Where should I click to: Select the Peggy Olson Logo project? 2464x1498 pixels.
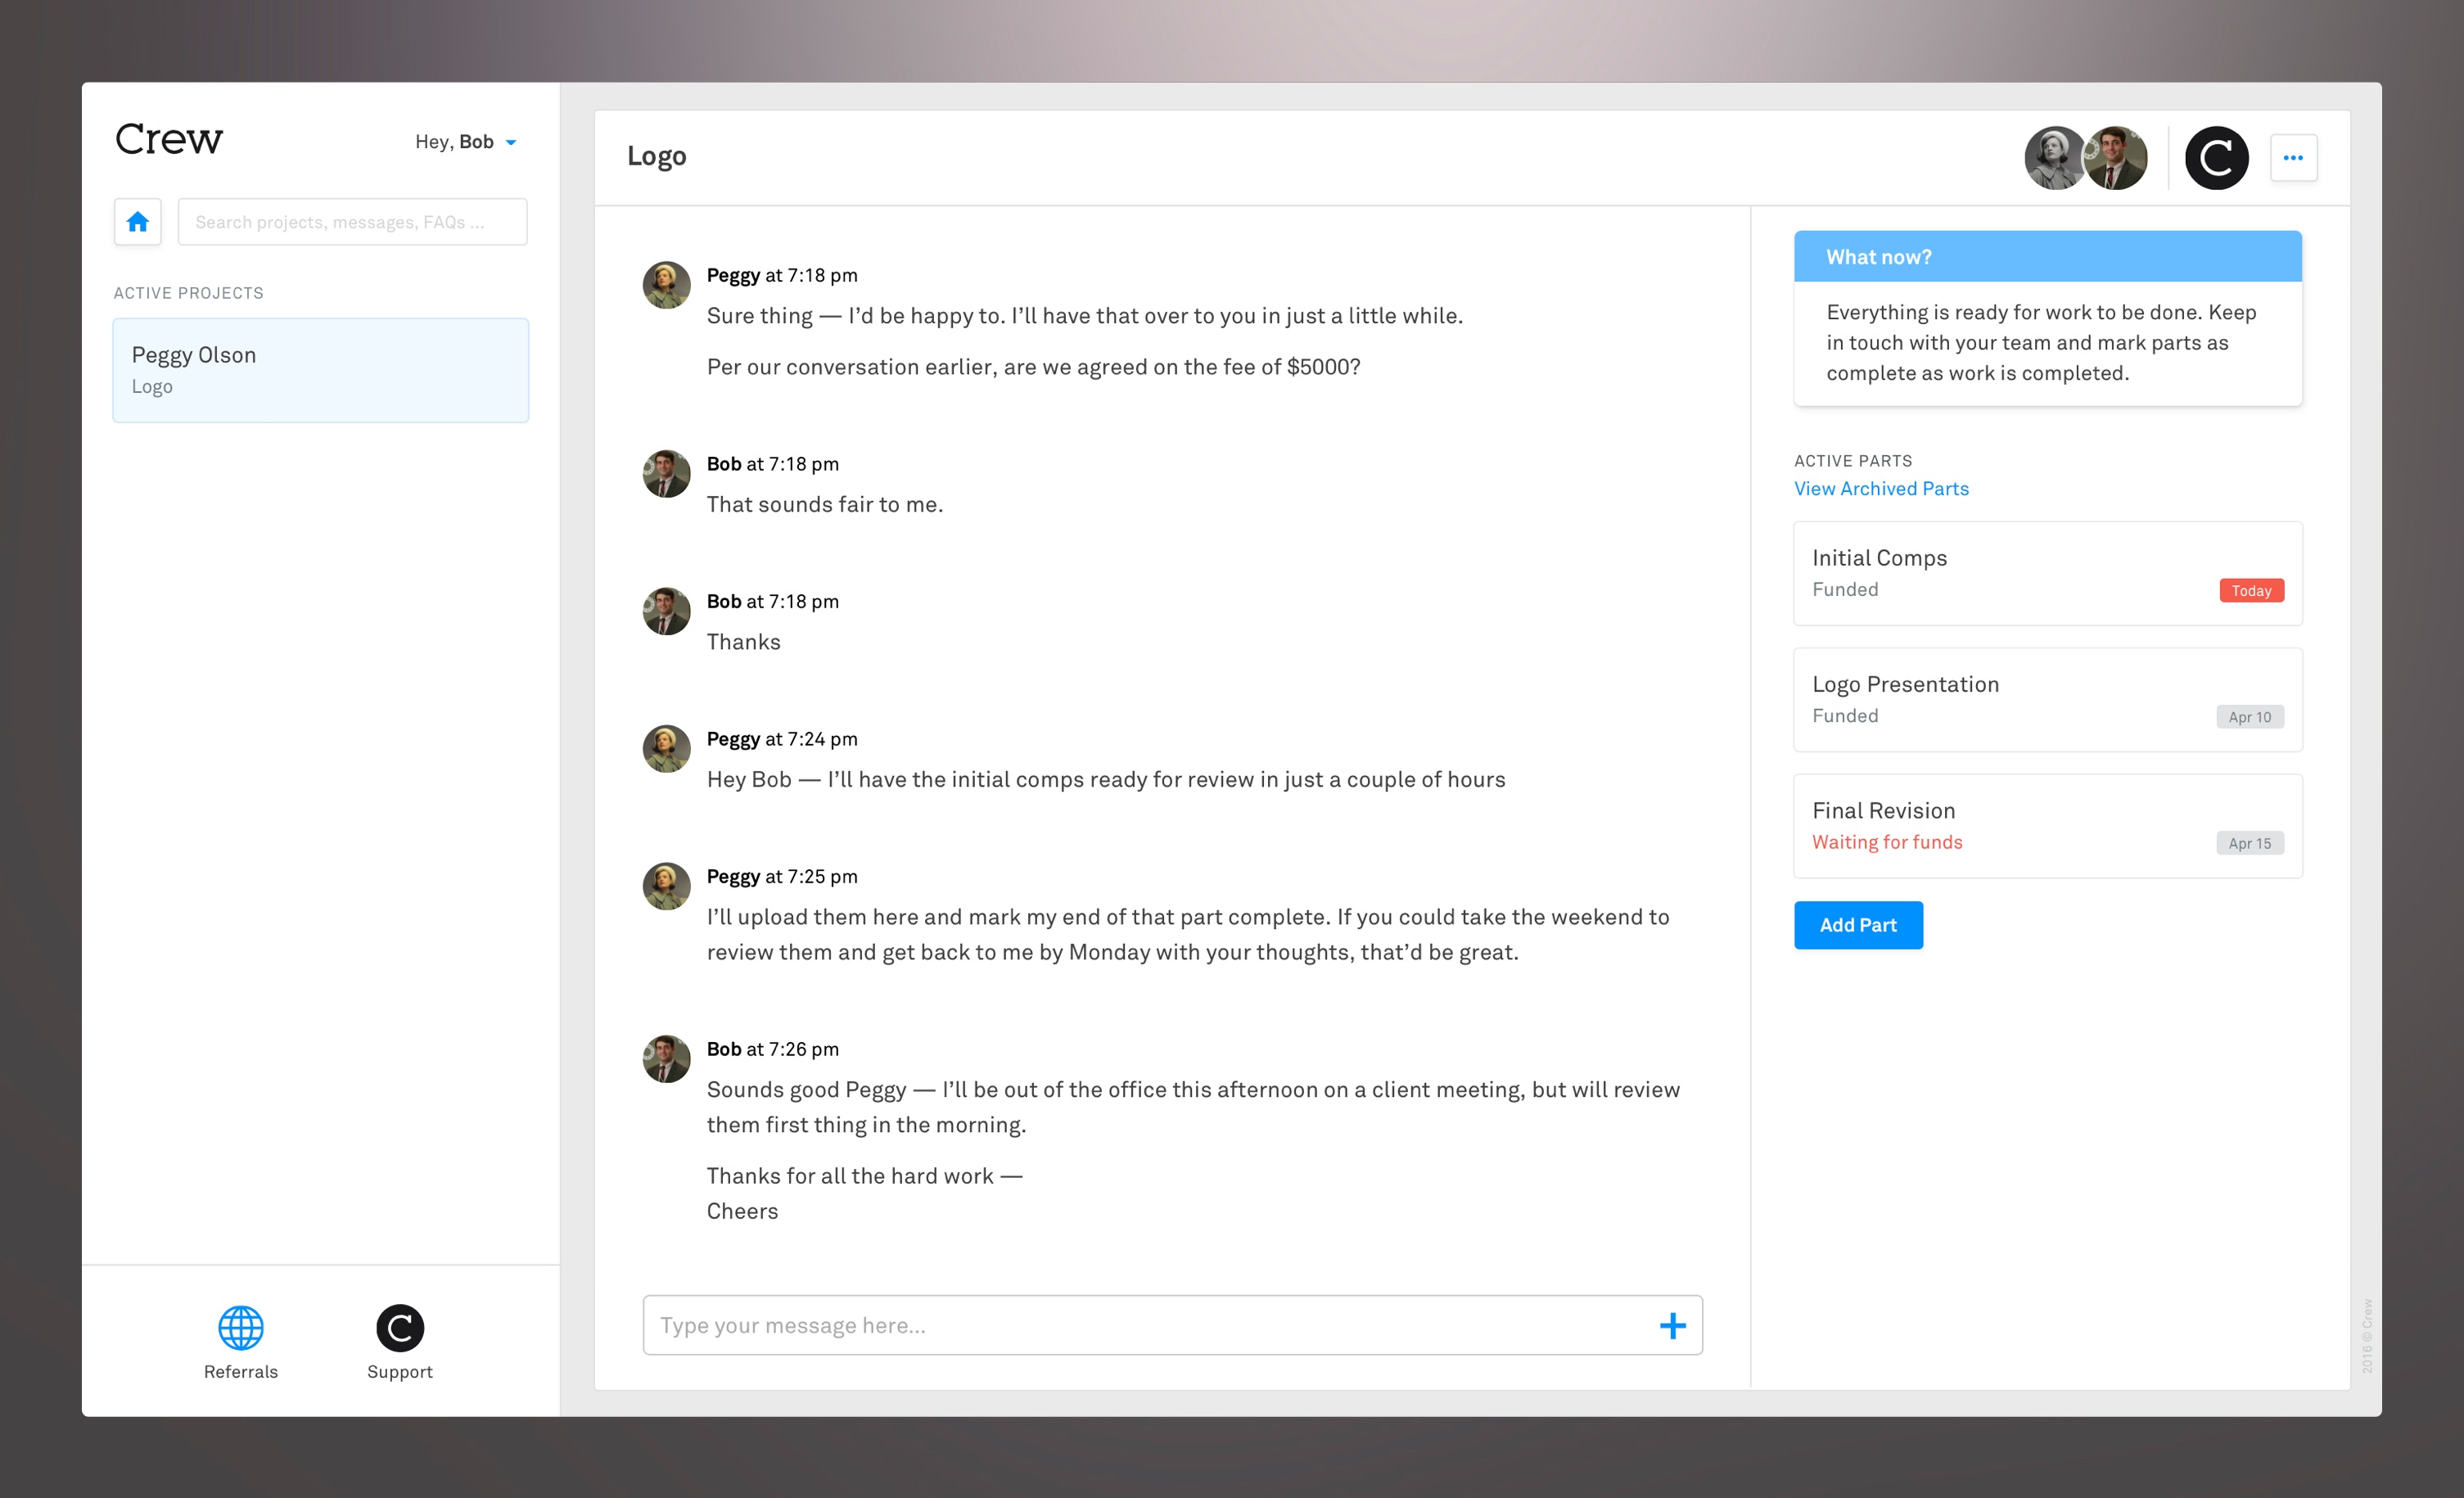coord(320,370)
